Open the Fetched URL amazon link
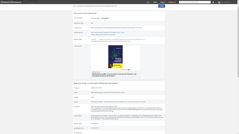 click(x=116, y=28)
